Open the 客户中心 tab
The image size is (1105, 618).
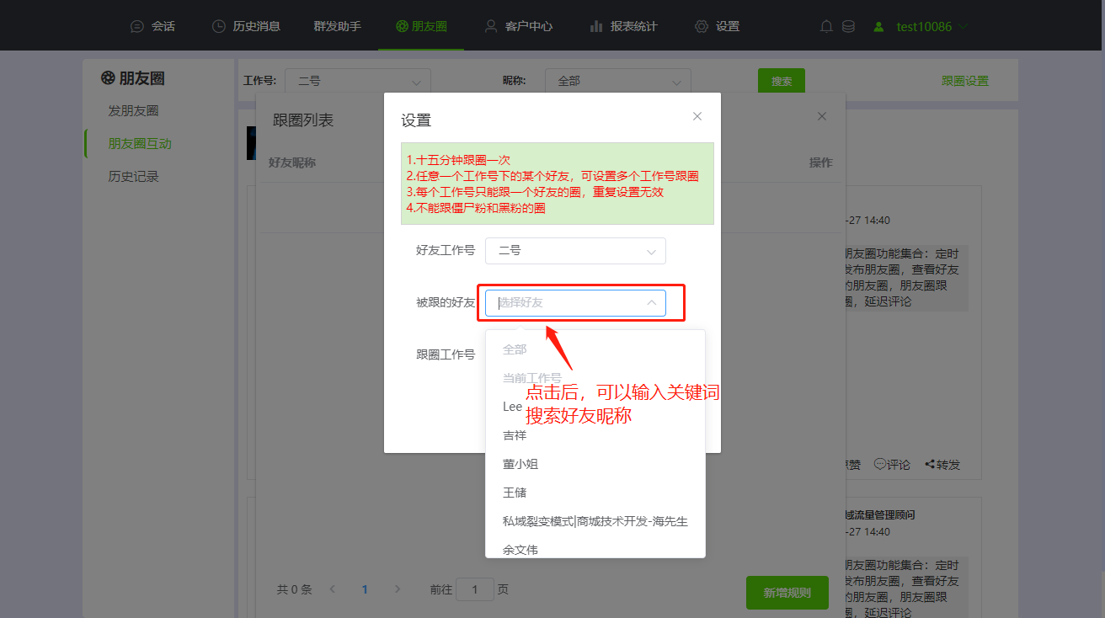coord(519,26)
